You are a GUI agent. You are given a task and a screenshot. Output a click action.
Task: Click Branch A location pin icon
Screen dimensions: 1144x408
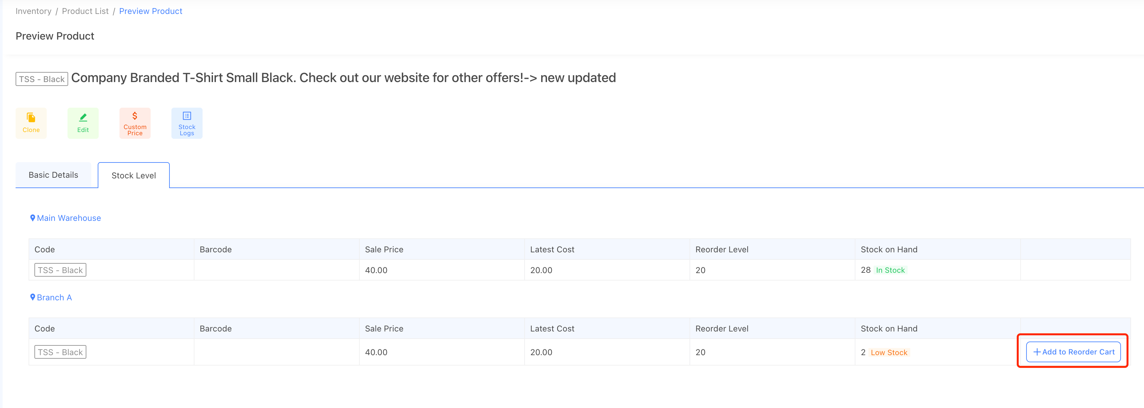tap(32, 297)
